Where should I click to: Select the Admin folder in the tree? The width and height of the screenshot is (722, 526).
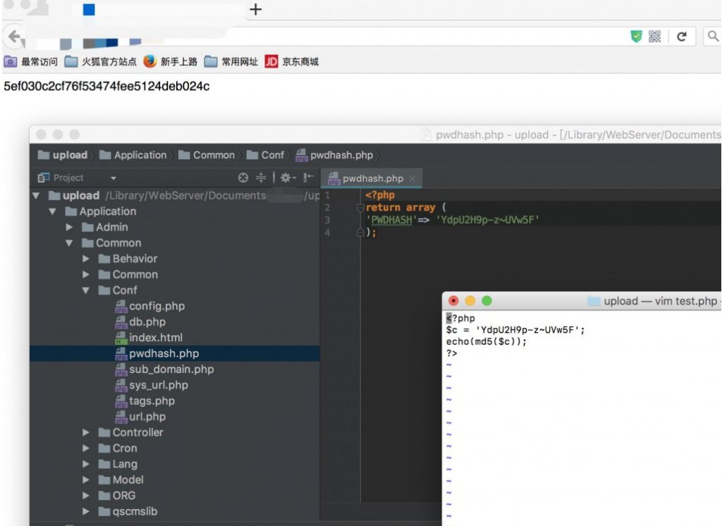tap(105, 227)
